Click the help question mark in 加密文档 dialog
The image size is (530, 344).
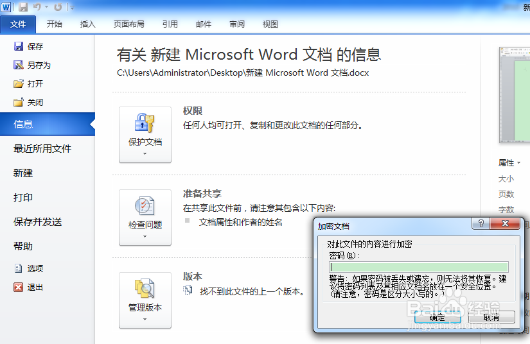(481, 223)
